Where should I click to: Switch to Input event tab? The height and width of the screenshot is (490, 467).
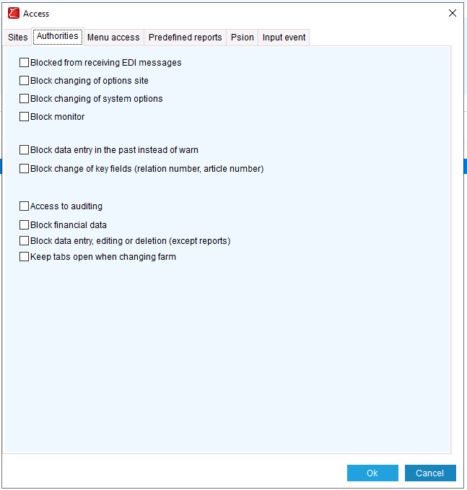tap(284, 38)
